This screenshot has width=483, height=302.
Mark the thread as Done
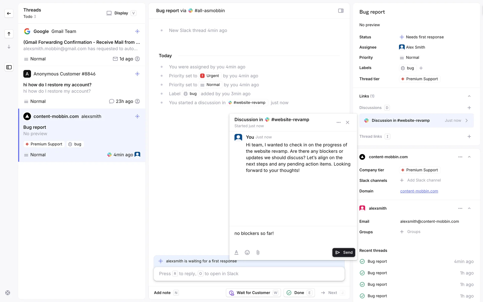click(299, 293)
